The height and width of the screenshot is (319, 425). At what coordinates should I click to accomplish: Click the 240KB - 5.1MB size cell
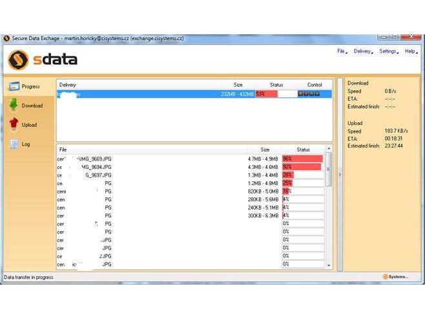pos(263,208)
